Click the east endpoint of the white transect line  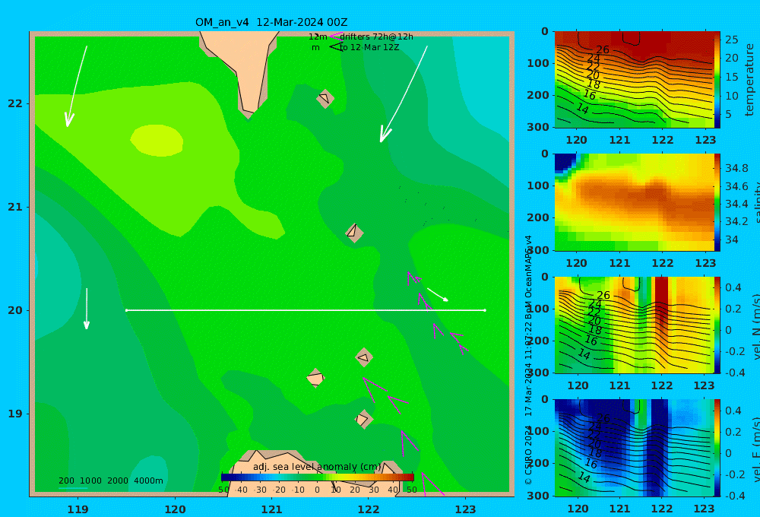click(x=485, y=310)
